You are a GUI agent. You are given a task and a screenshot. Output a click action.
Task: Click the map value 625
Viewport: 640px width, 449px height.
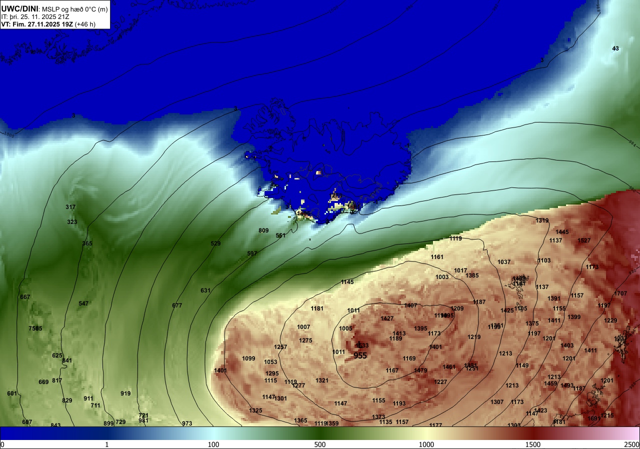[57, 355]
